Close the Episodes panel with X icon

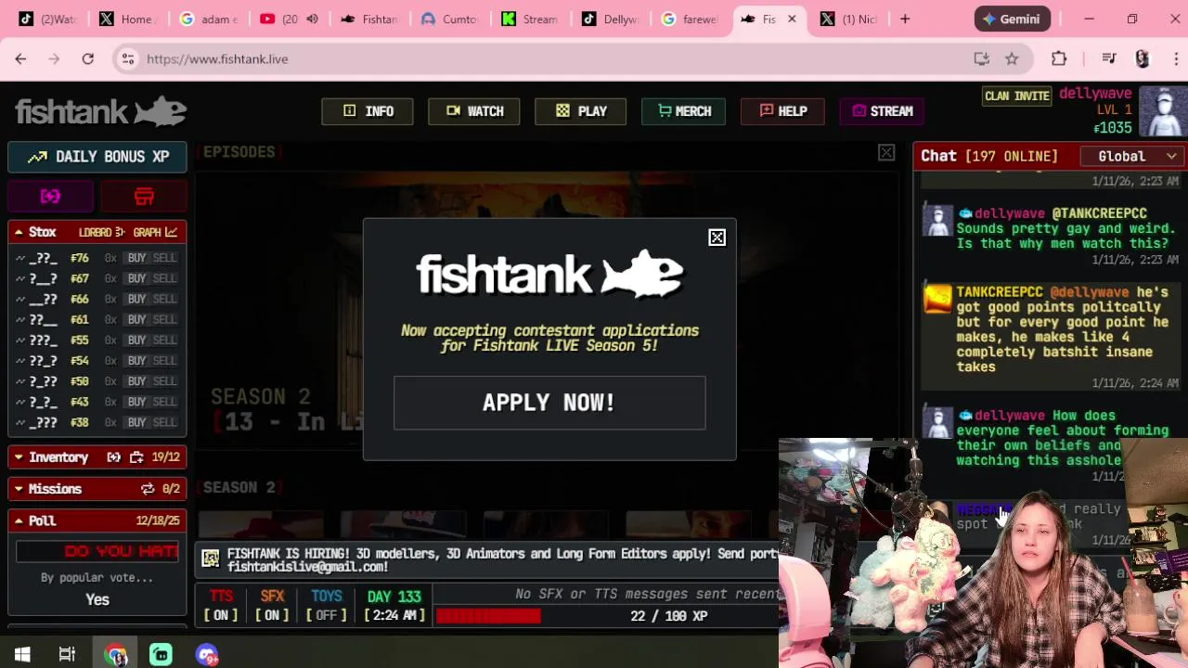(x=886, y=153)
